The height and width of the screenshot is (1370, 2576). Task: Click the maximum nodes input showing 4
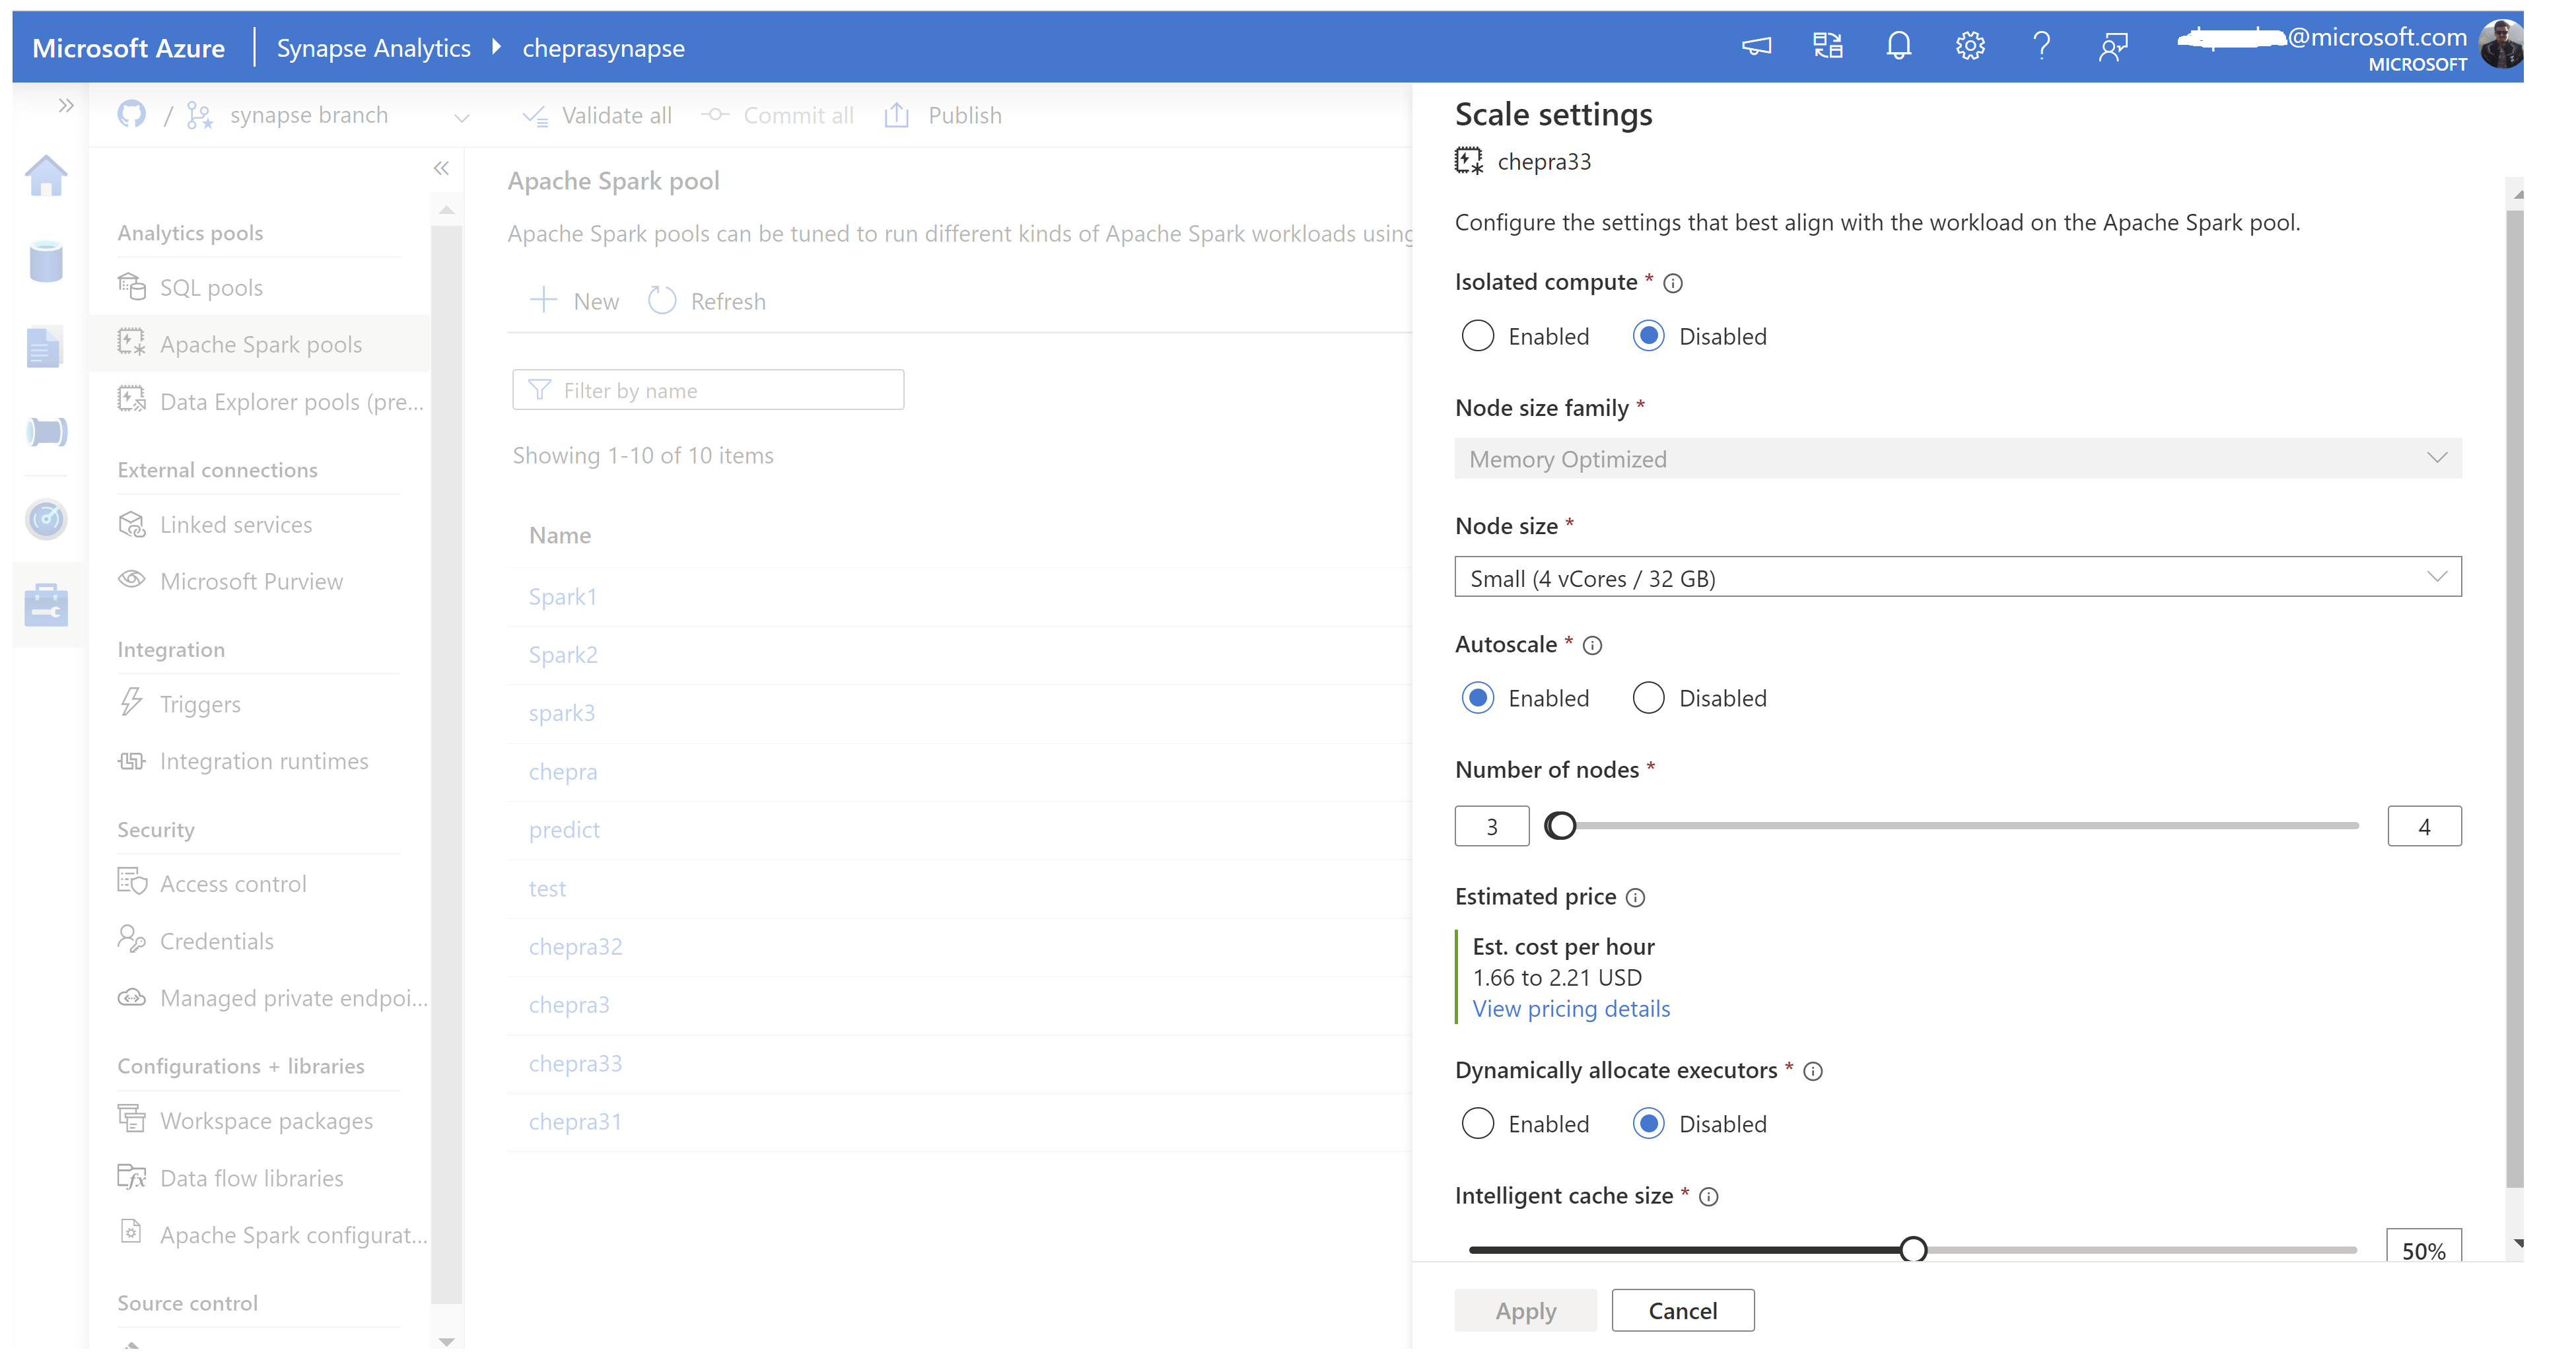(2425, 827)
